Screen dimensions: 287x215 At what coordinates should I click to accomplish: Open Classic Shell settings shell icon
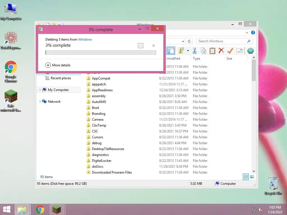coord(250,51)
